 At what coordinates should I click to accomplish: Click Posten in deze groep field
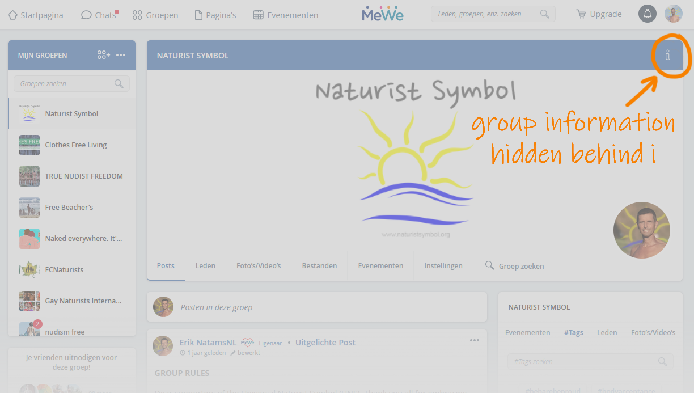(x=317, y=307)
